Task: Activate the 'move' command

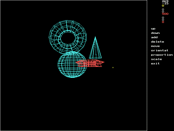Action: (x=155, y=46)
